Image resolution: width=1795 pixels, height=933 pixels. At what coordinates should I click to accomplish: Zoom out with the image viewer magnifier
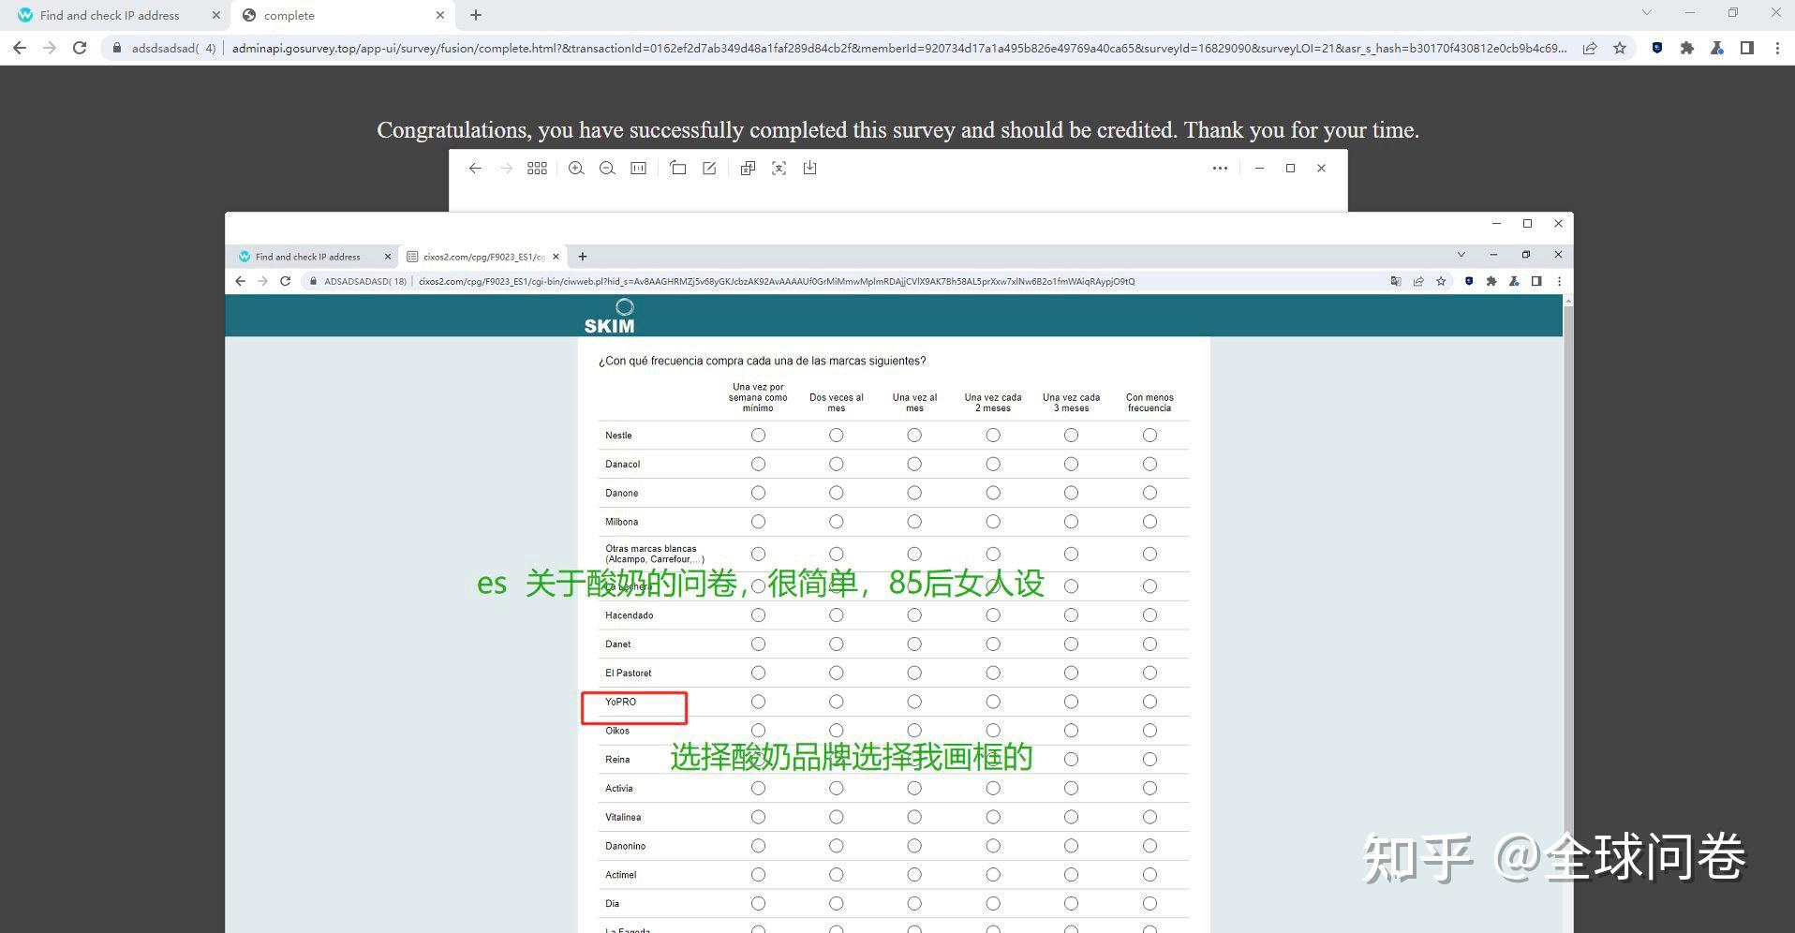click(x=607, y=169)
